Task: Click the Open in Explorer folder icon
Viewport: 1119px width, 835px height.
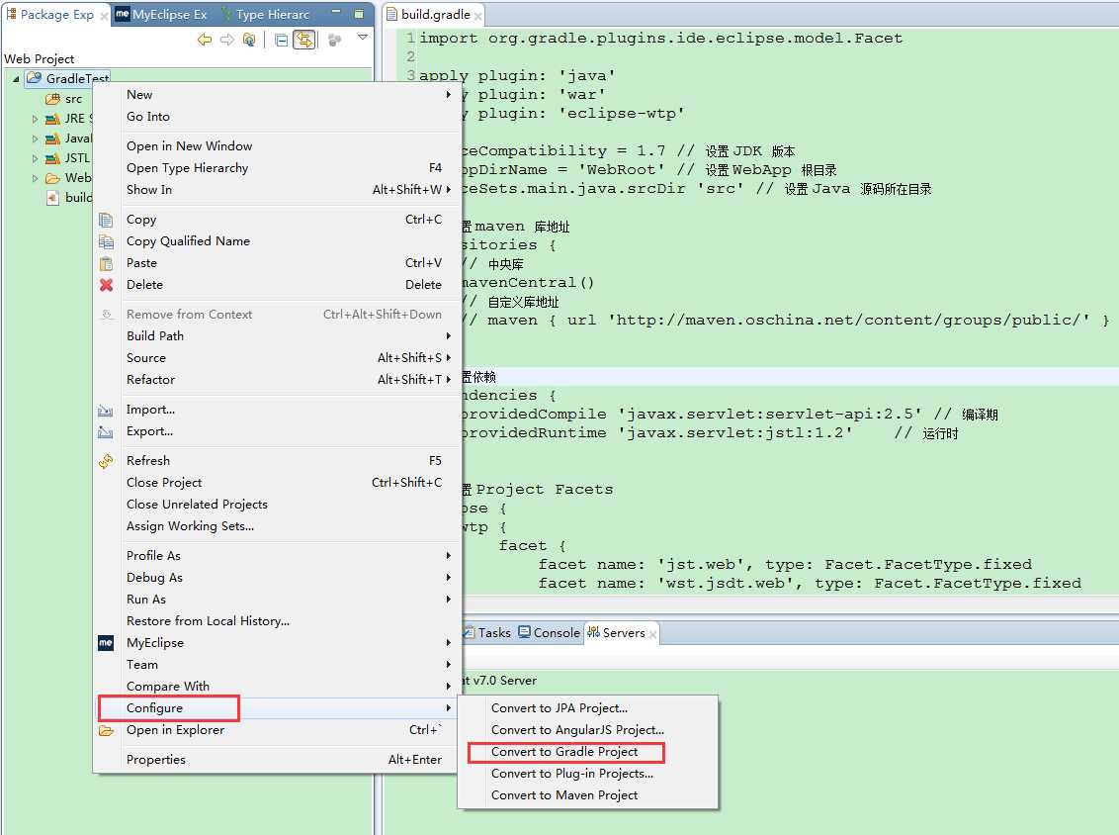Action: pyautogui.click(x=106, y=731)
